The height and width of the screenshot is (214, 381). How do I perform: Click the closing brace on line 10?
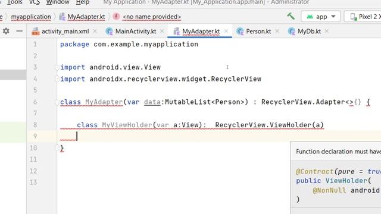(x=62, y=148)
